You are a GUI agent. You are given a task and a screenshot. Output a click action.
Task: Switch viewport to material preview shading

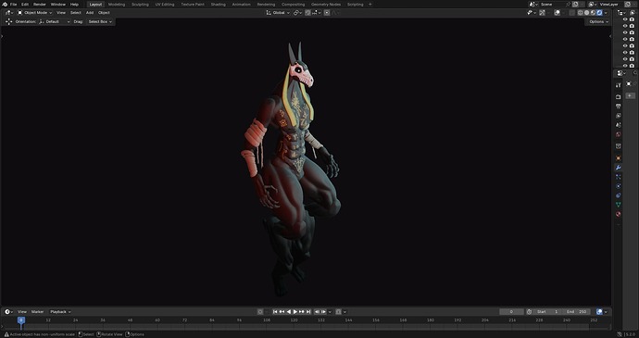point(593,13)
